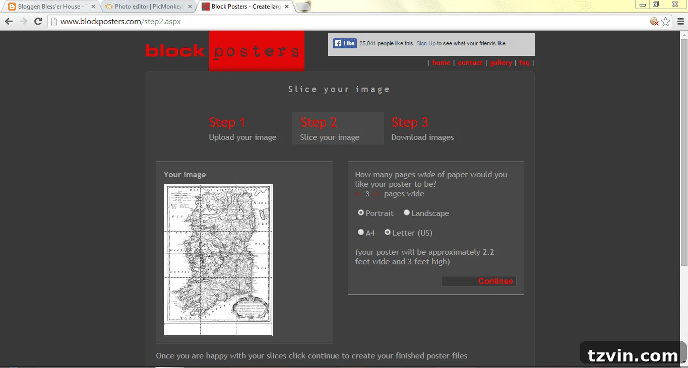
Task: Switch to the PicMonkey Photo editor tab
Action: [149, 7]
